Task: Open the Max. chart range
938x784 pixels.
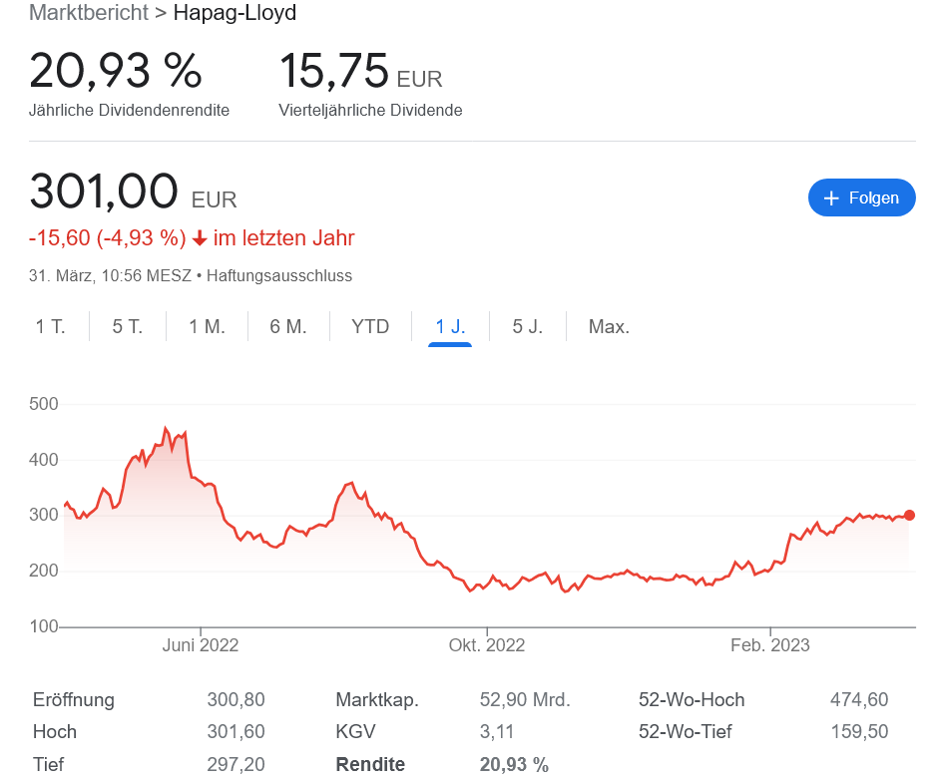Action: point(609,326)
